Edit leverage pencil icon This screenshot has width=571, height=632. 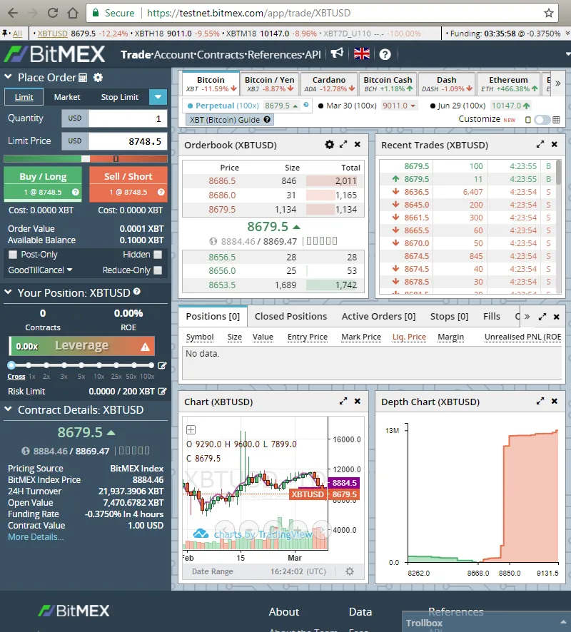pyautogui.click(x=162, y=366)
